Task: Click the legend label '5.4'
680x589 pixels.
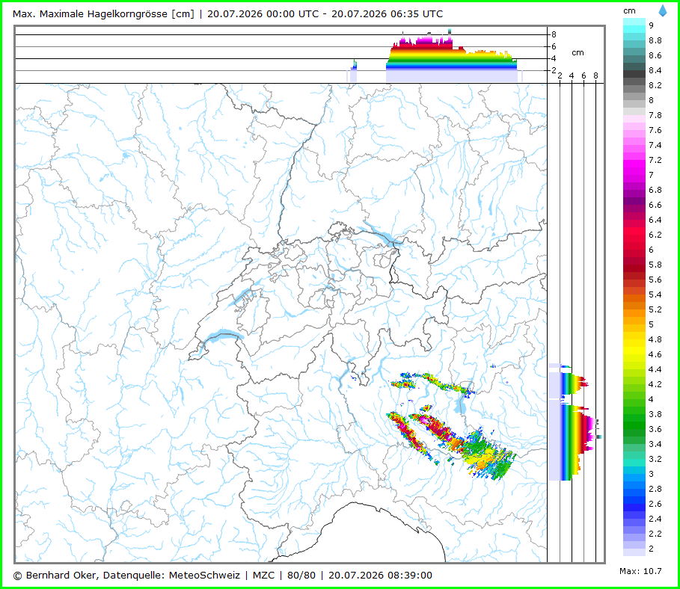Action: pos(655,294)
